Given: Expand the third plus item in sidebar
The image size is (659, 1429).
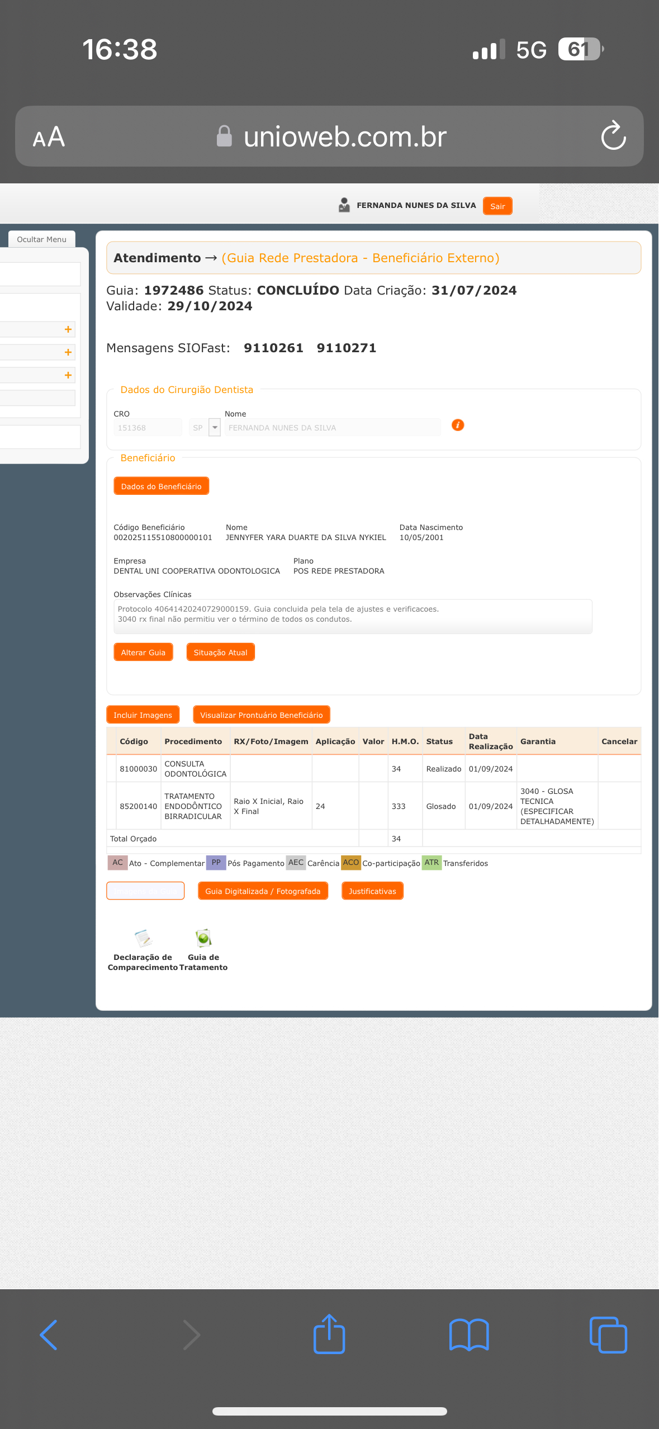Looking at the screenshot, I should [x=68, y=375].
